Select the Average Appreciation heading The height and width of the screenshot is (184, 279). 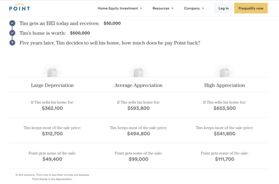pyautogui.click(x=138, y=85)
